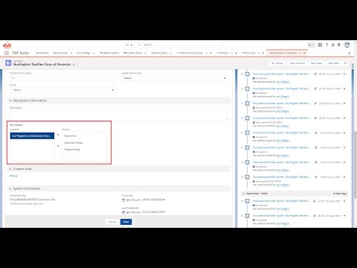
Task: Open the Get Started nav item
Action: 42,53
